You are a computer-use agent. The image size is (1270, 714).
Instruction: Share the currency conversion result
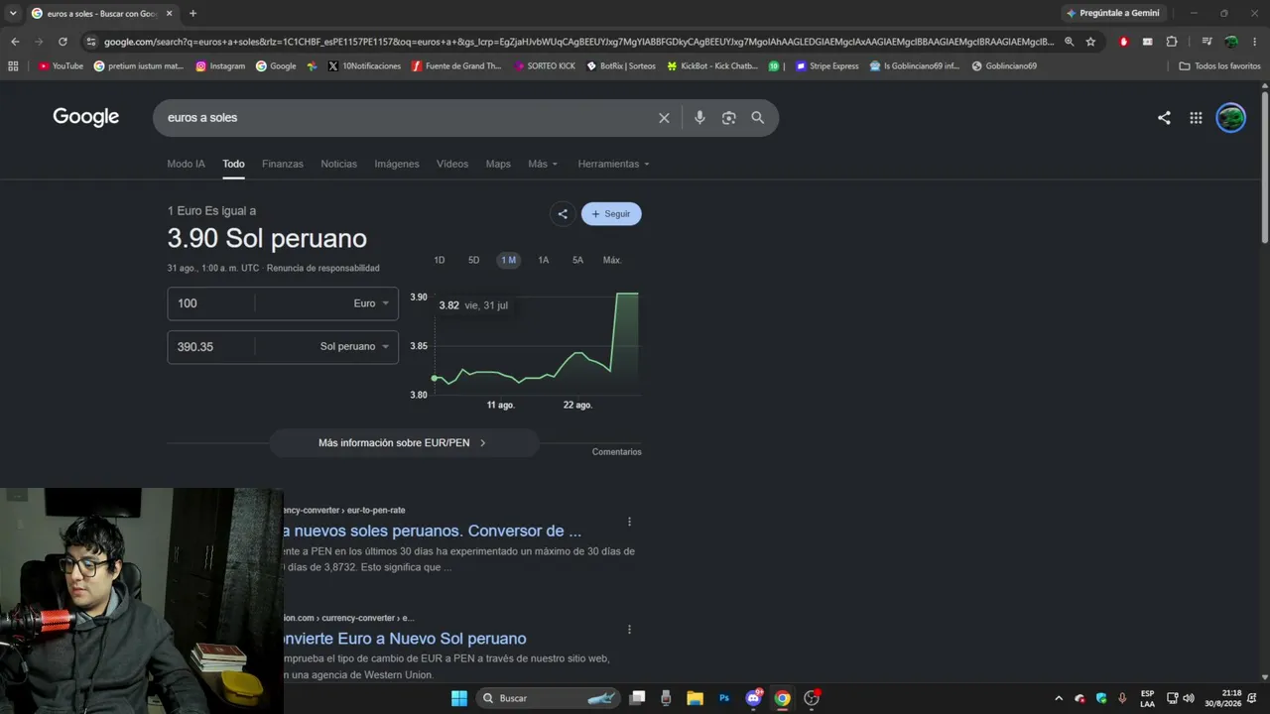point(563,214)
